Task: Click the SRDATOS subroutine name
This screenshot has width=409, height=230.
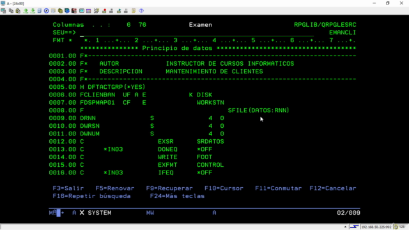Action: (x=210, y=142)
